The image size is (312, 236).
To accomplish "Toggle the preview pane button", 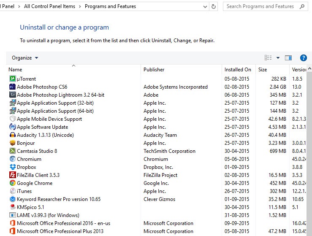I will coord(288,58).
